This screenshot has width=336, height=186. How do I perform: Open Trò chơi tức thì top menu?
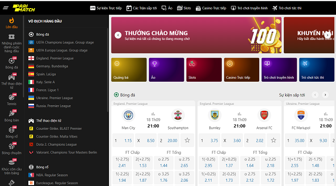[x=287, y=8]
